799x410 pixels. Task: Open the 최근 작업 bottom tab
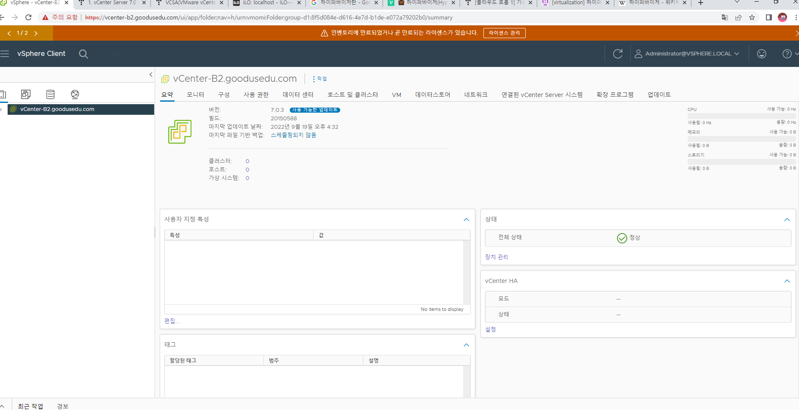[31, 406]
